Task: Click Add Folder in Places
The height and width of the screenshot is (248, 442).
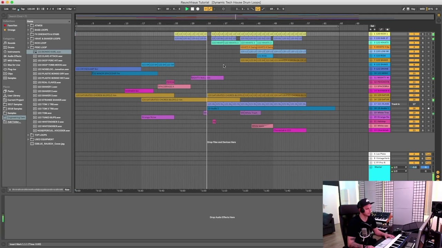Action: click(x=14, y=122)
